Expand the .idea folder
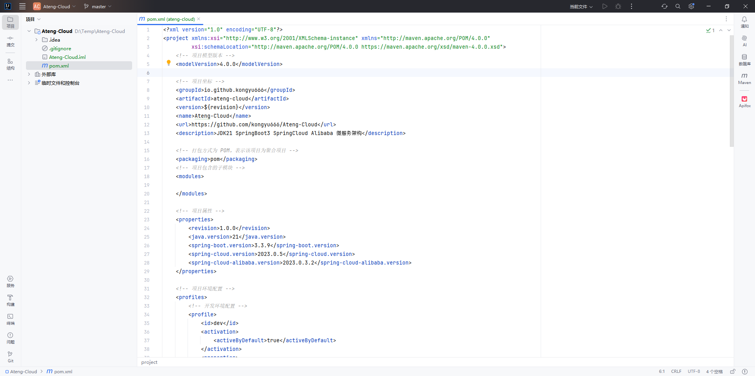755x376 pixels. (x=37, y=40)
